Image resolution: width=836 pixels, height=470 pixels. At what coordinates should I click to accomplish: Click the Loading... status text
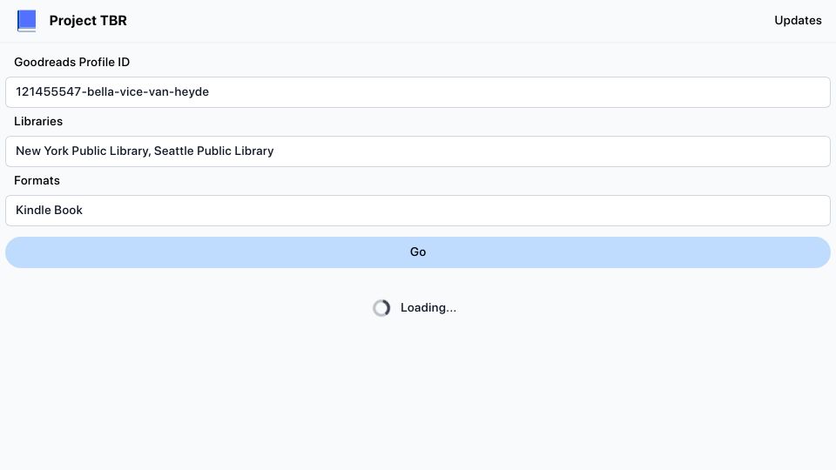[x=428, y=308]
